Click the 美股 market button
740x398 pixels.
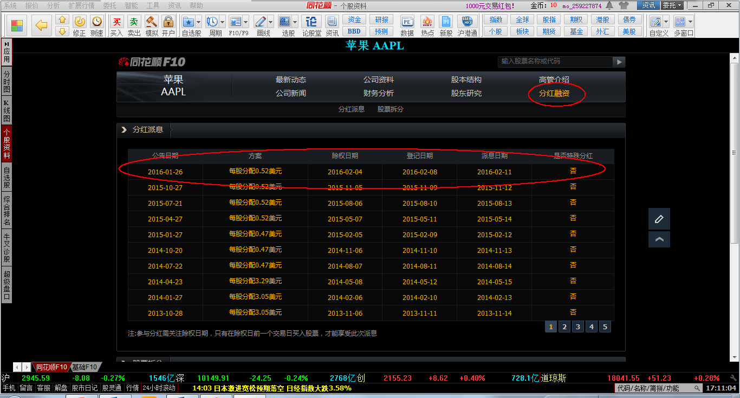click(x=629, y=31)
